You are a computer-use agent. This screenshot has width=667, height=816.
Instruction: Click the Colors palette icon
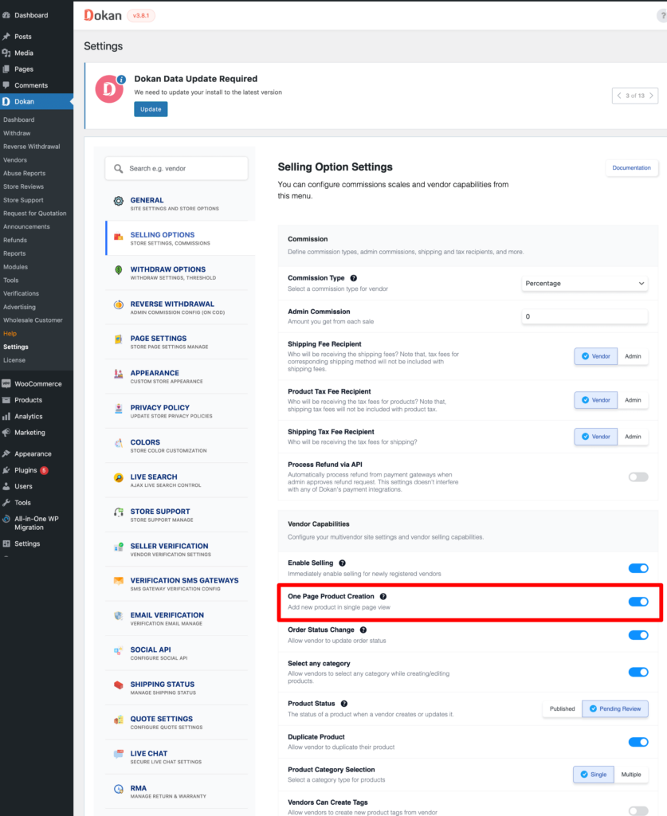[119, 443]
